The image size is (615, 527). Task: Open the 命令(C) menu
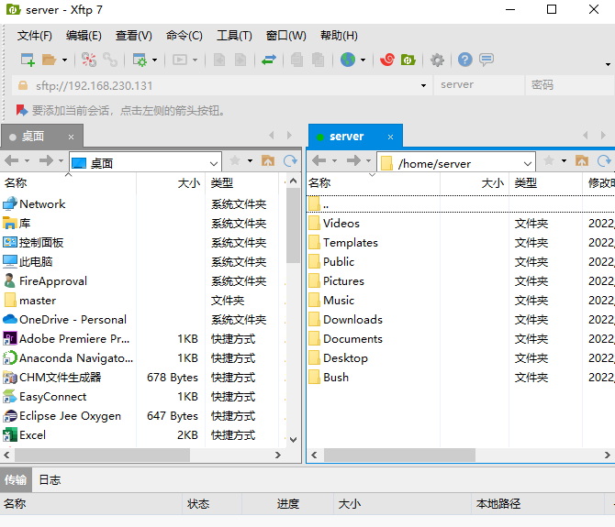pyautogui.click(x=184, y=36)
